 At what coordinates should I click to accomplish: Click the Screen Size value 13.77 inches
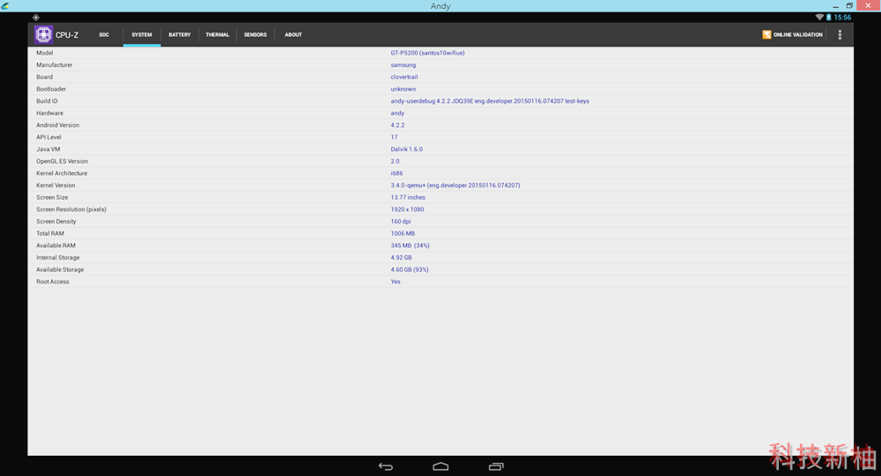(408, 198)
